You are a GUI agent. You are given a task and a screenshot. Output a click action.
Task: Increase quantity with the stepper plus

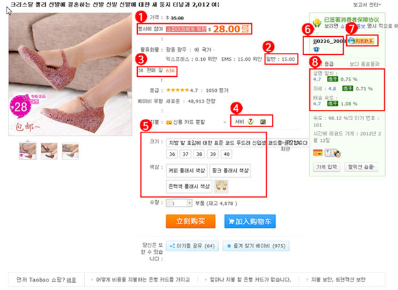click(190, 203)
